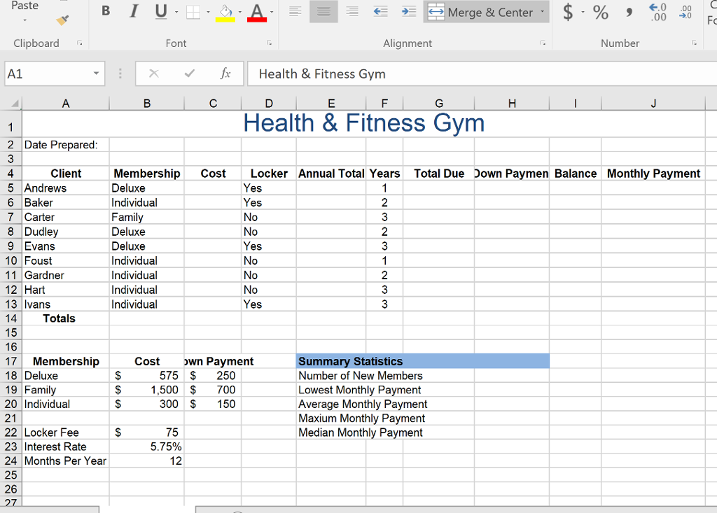Cancel formula entry X icon
The height and width of the screenshot is (513, 717).
[x=153, y=73]
